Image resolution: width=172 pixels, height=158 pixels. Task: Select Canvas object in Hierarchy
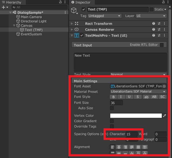pos(26,26)
